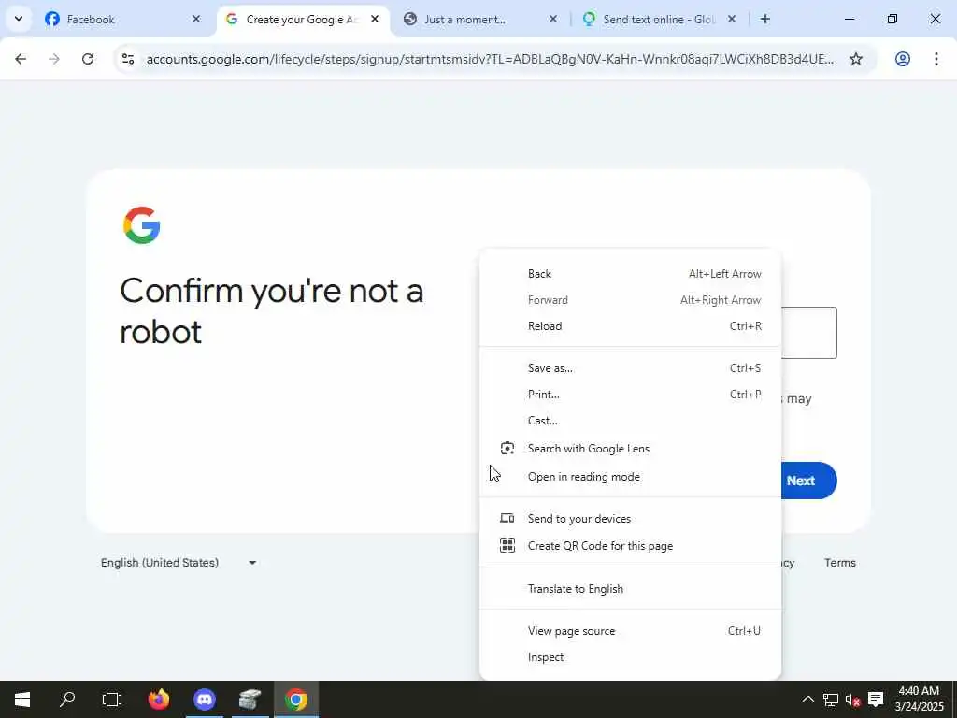This screenshot has width=957, height=718.
Task: Open the notification center icon
Action: (876, 699)
